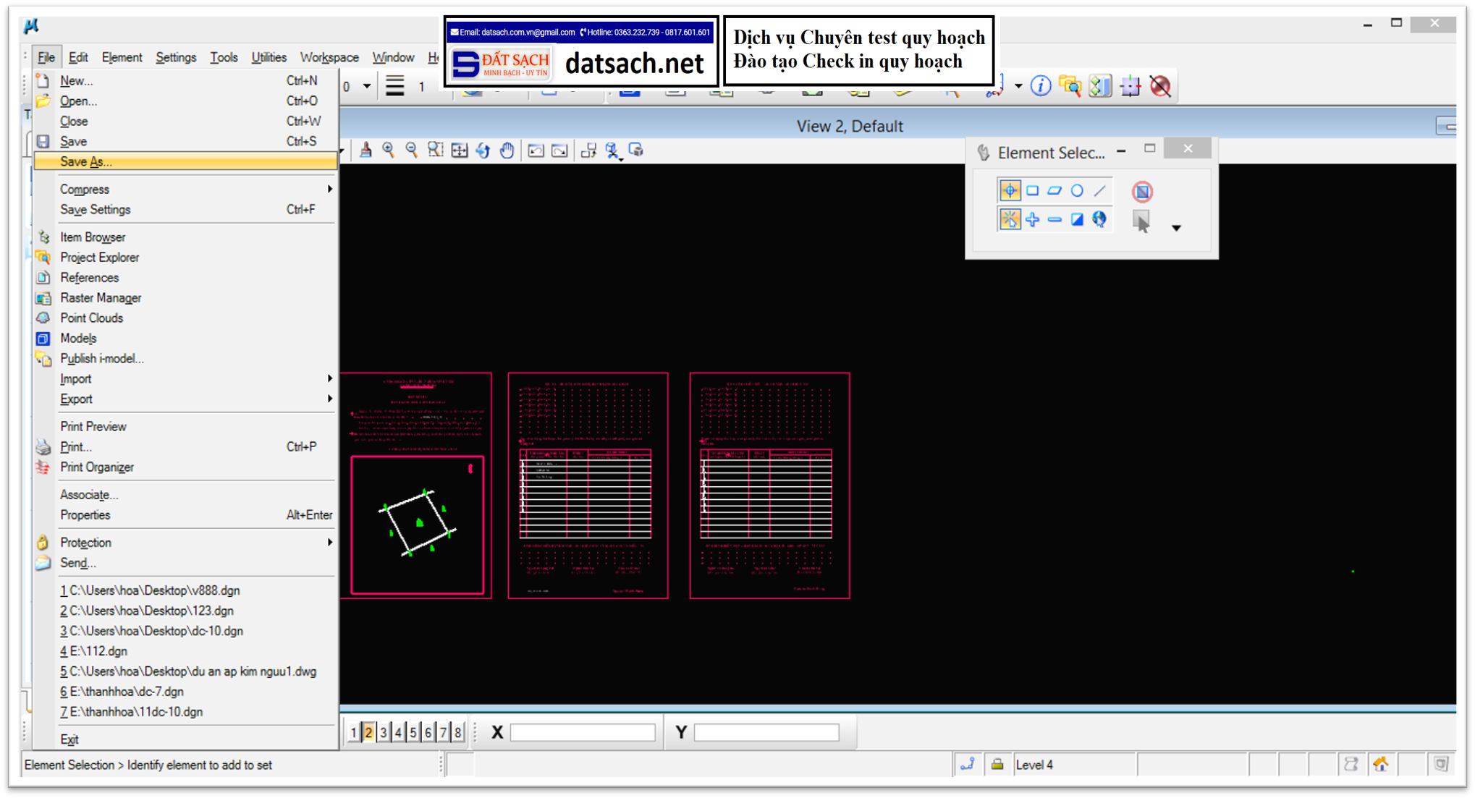This screenshot has height=798, width=1475.
Task: Click the View Previous icon
Action: pos(536,150)
